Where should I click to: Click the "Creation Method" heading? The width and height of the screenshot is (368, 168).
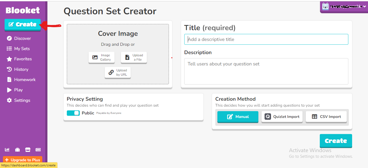point(235,99)
